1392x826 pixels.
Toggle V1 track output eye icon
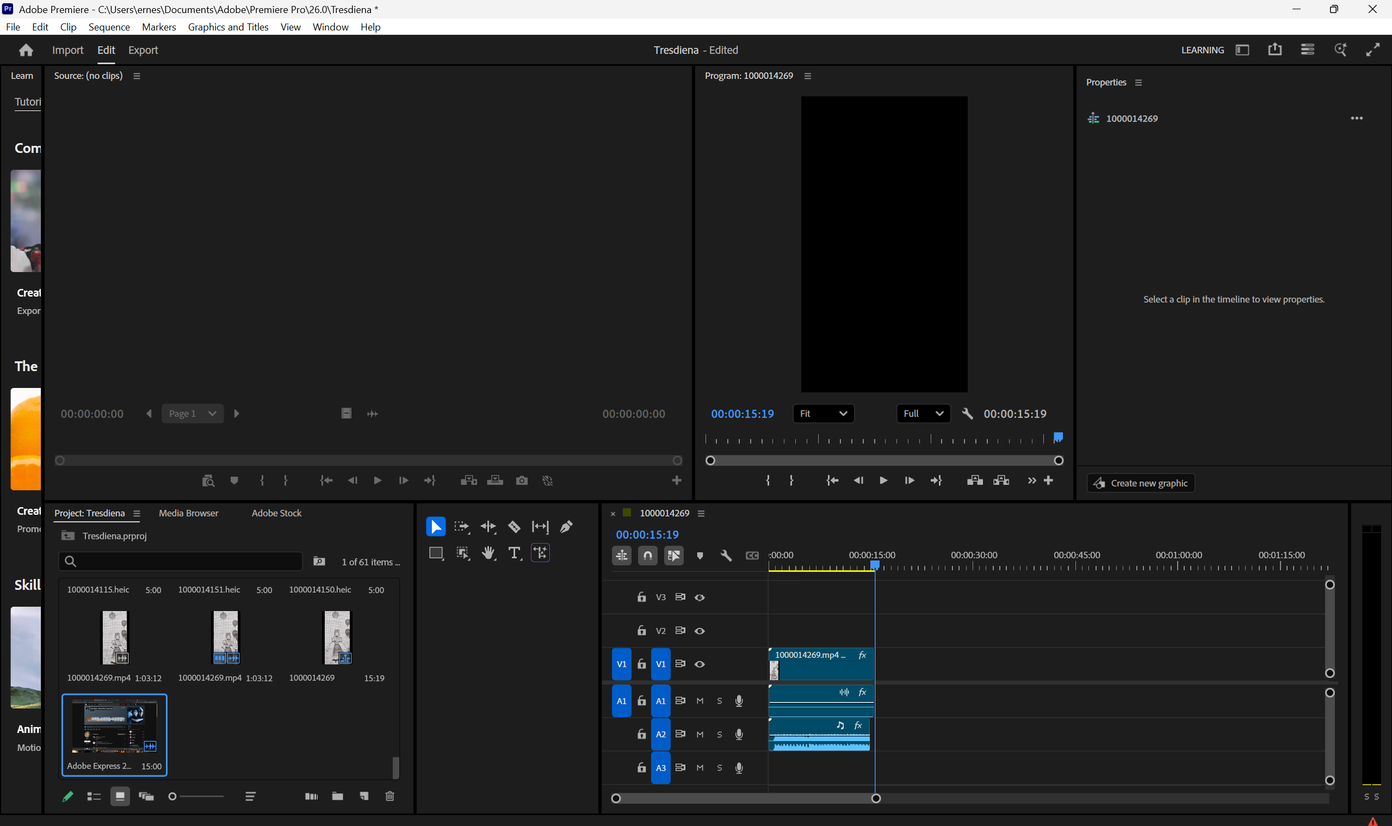click(700, 664)
